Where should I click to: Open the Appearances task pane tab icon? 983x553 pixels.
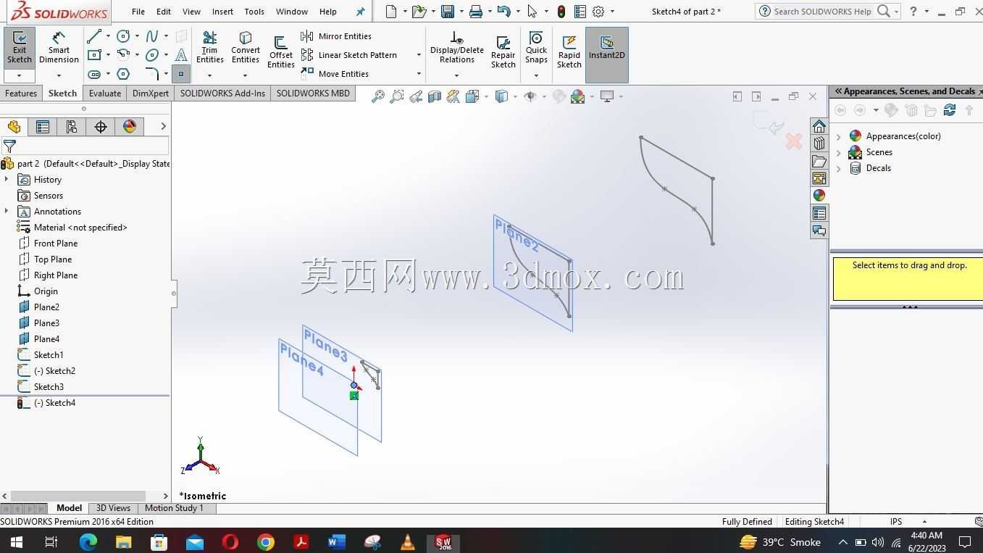(819, 196)
